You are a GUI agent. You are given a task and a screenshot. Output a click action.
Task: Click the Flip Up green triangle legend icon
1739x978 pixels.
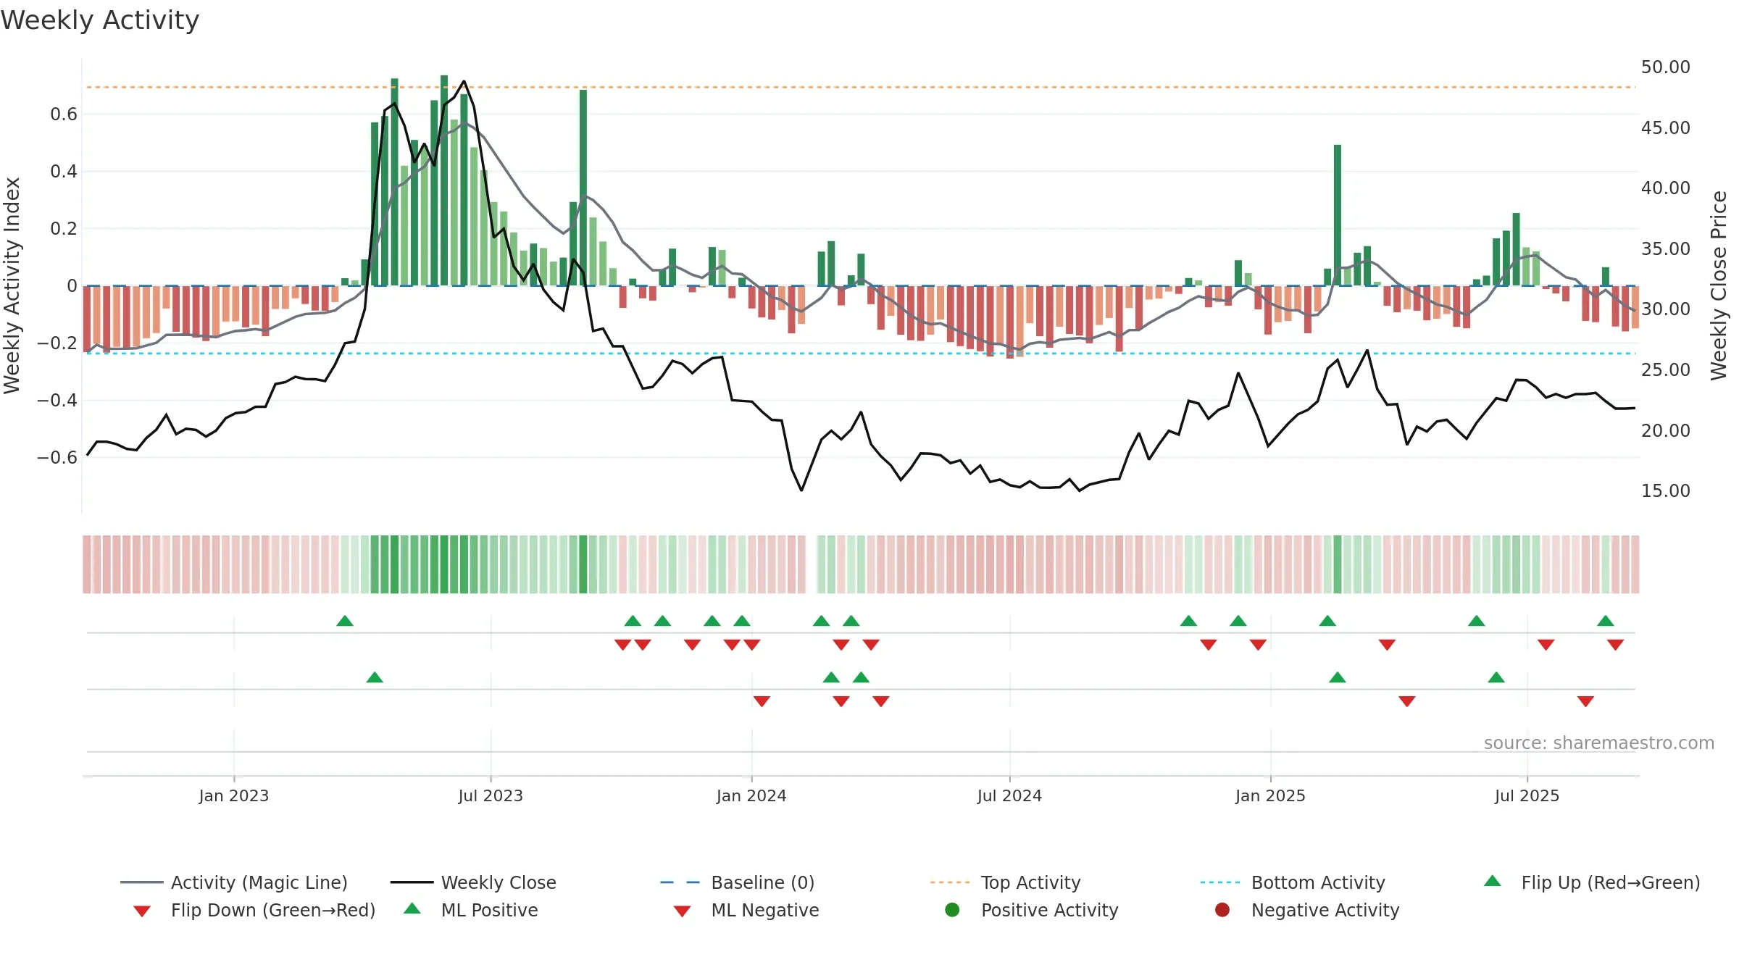click(x=1493, y=881)
